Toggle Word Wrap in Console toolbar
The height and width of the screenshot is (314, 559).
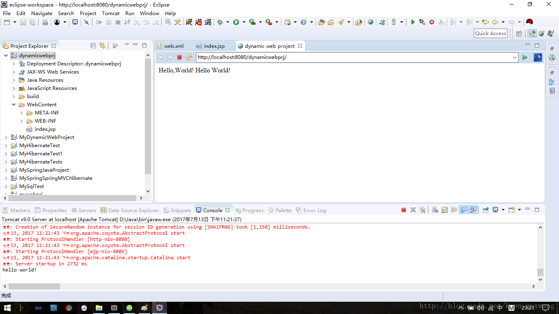tap(454, 210)
